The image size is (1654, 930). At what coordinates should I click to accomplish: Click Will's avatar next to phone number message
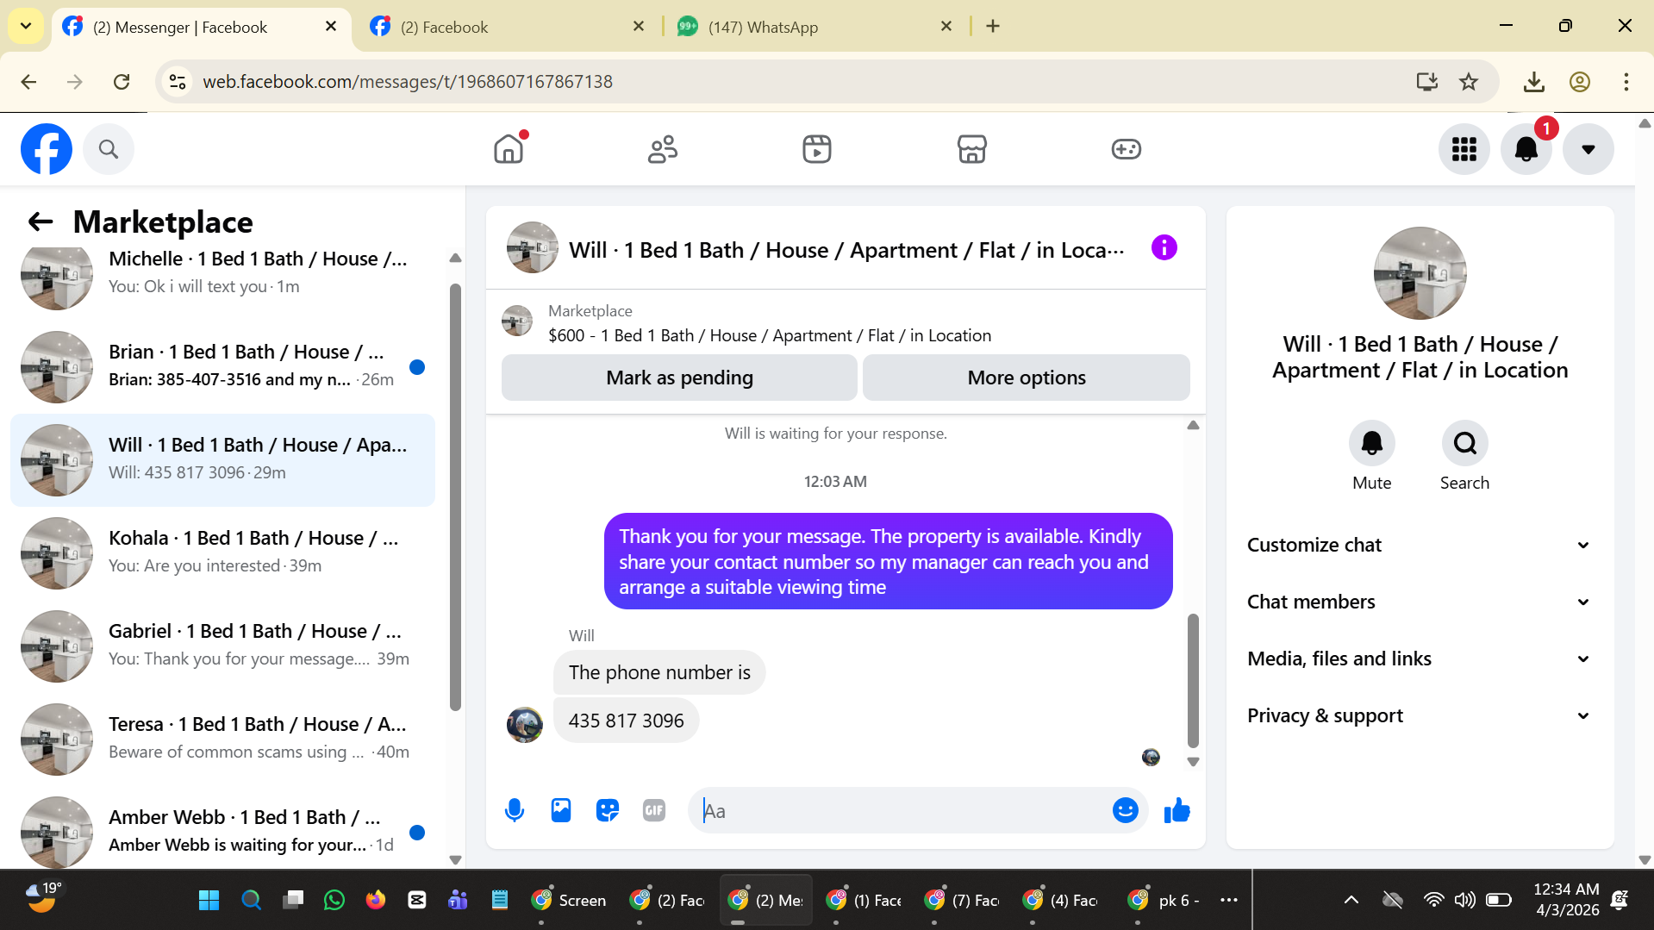[524, 725]
